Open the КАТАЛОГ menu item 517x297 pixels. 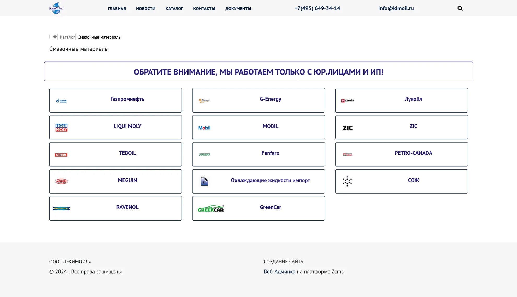click(174, 9)
